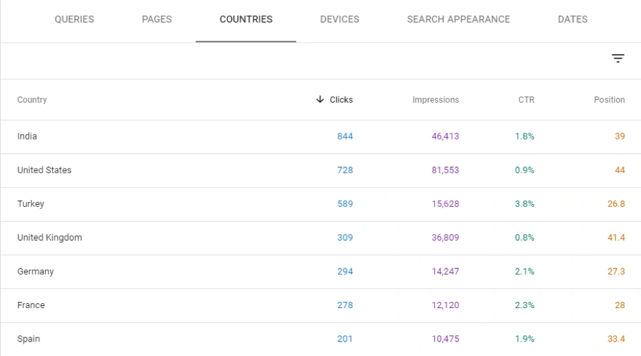Image resolution: width=641 pixels, height=356 pixels.
Task: Open the Pages tab
Action: click(x=157, y=19)
